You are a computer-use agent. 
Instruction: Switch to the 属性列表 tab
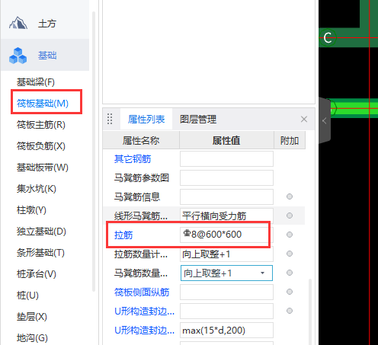146,119
